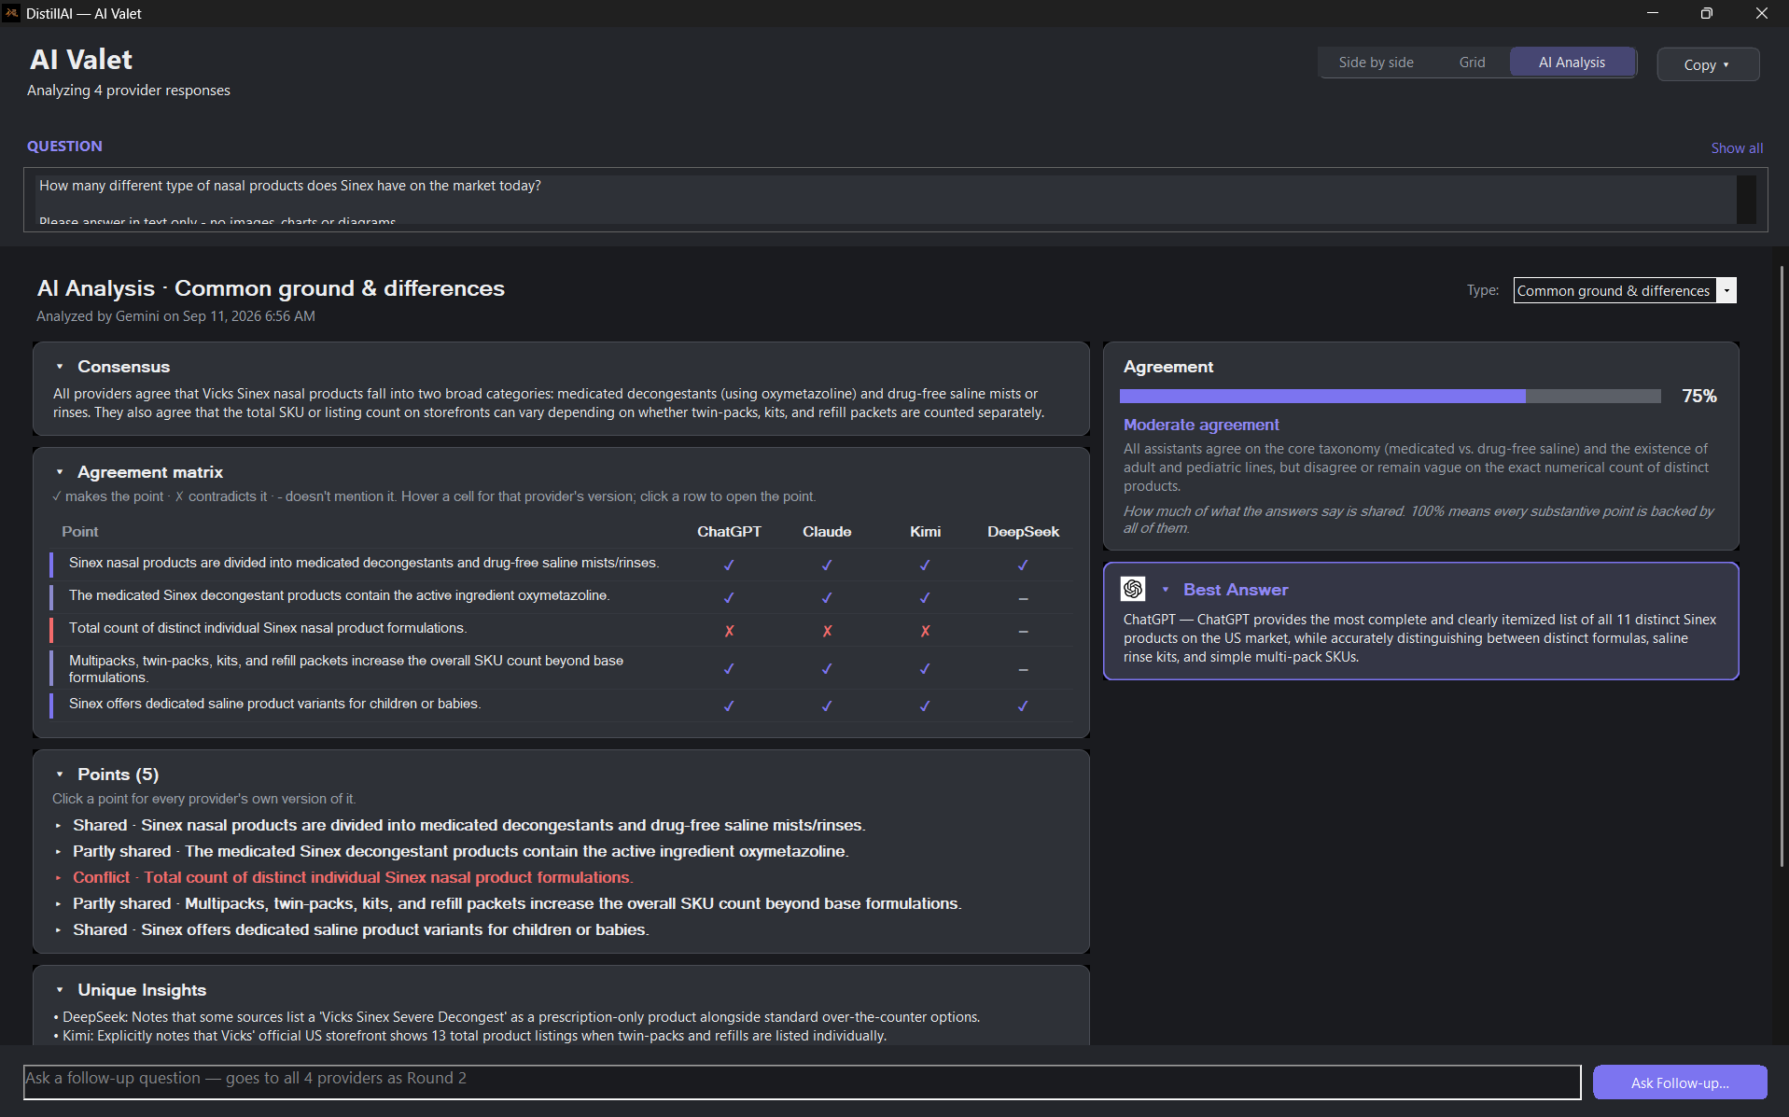
Task: Click ChatGPT checkmark for oxymetazoline row
Action: click(x=729, y=597)
